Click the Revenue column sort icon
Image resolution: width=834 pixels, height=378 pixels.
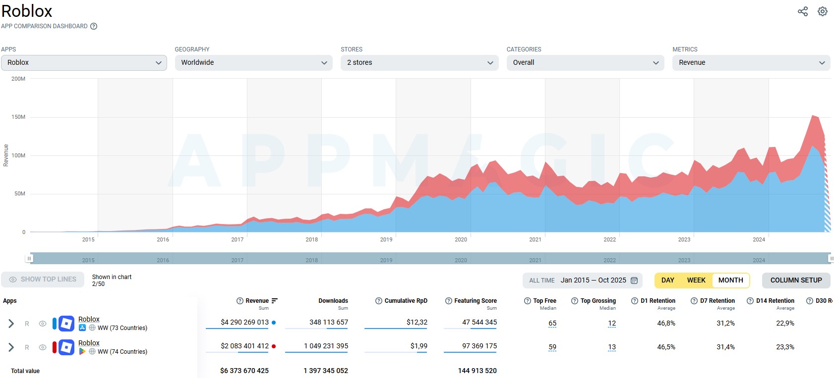pyautogui.click(x=275, y=301)
